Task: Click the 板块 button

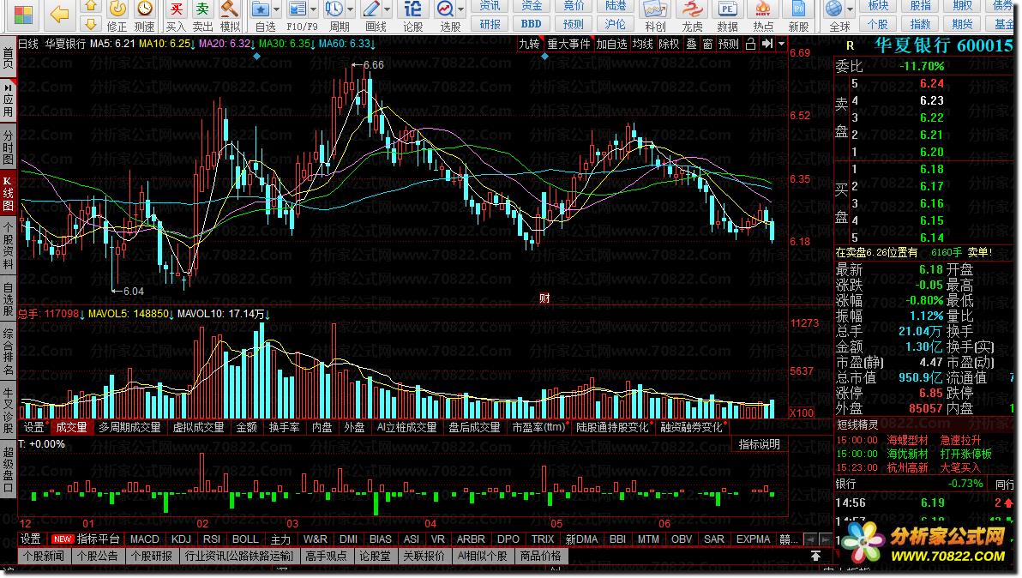Action: [x=878, y=6]
